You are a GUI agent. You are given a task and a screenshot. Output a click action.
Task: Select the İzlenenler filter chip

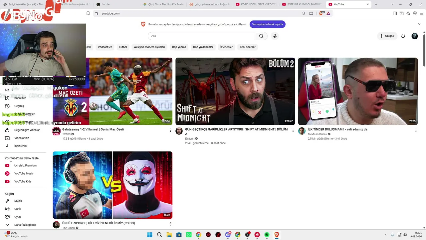[x=226, y=47]
